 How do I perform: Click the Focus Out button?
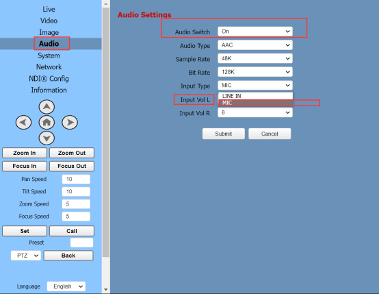[72, 166]
